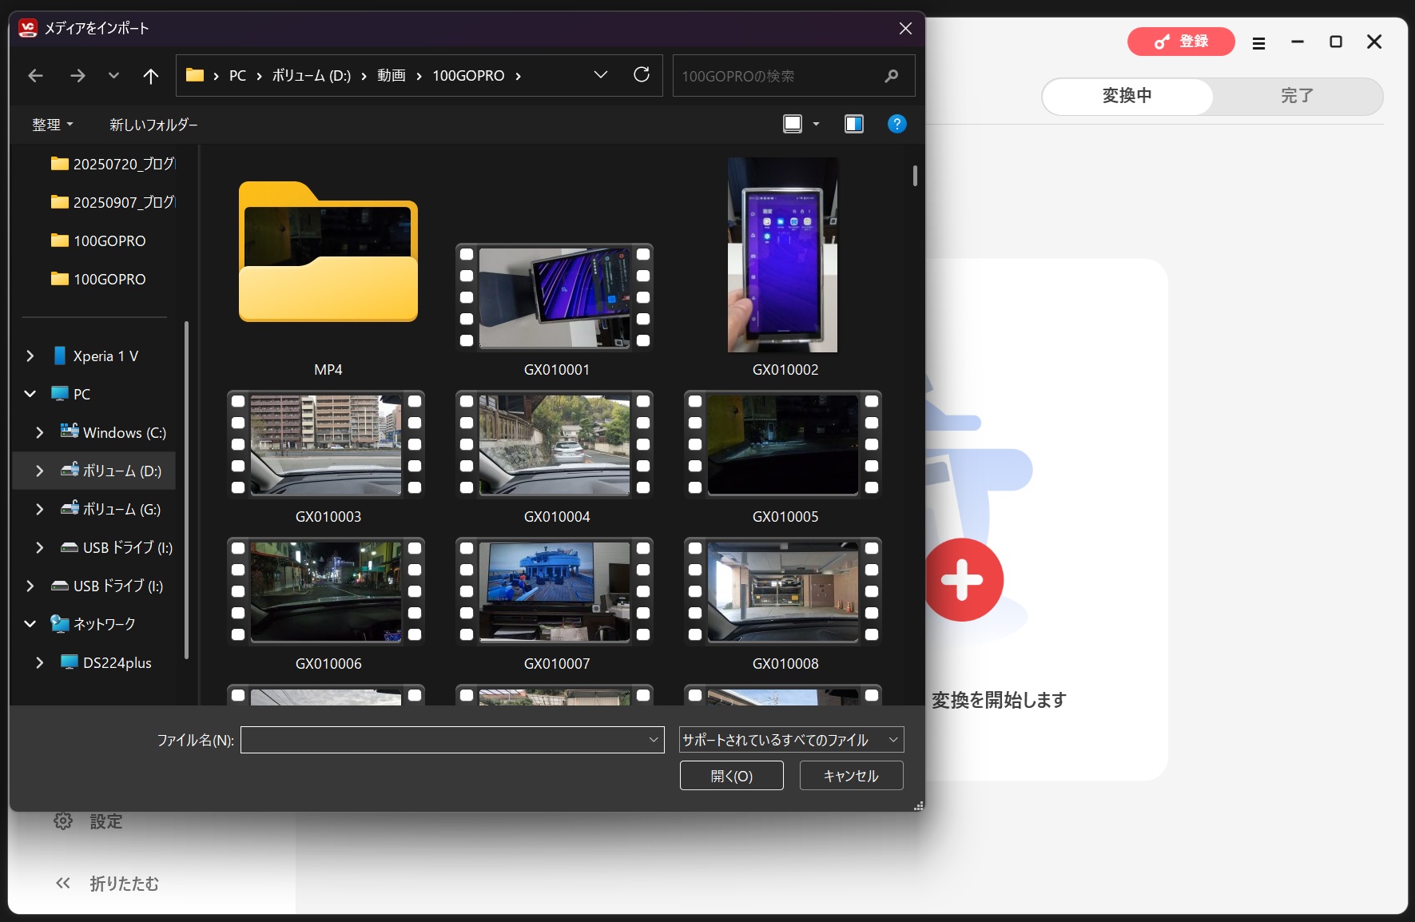Click the refresh icon in address bar
This screenshot has width=1415, height=922.
(641, 75)
